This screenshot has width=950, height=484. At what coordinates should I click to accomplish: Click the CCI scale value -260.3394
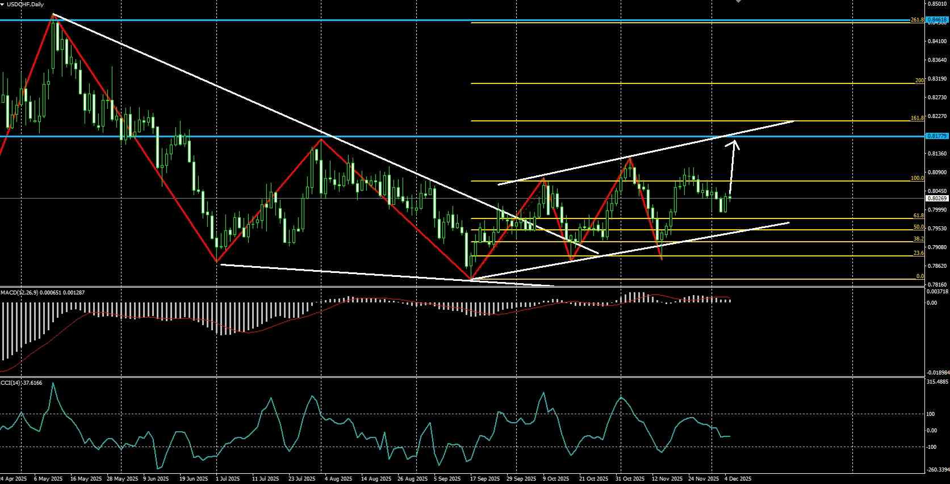(938, 470)
